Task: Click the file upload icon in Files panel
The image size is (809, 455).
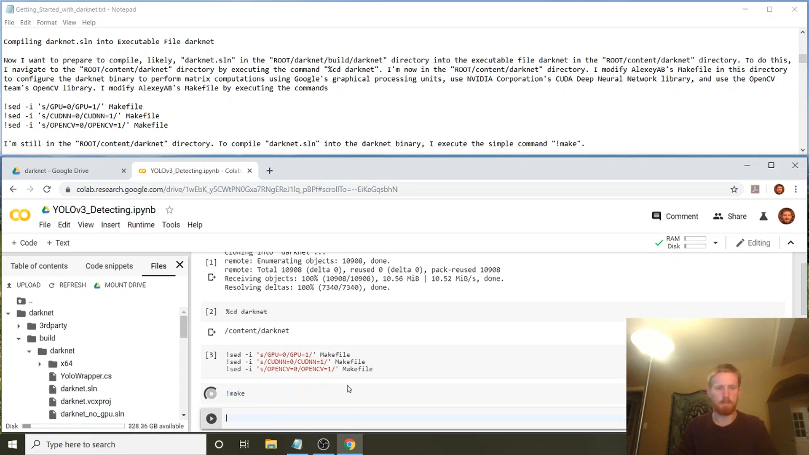Action: [x=9, y=285]
